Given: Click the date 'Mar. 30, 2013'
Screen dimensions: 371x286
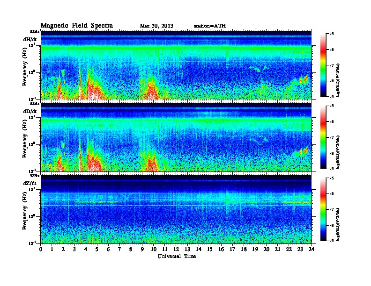Looking at the screenshot, I should (x=156, y=26).
